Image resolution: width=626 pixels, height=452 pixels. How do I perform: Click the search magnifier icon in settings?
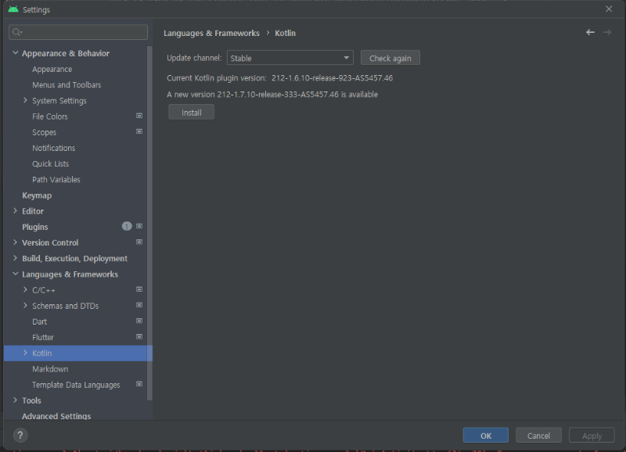click(x=16, y=32)
